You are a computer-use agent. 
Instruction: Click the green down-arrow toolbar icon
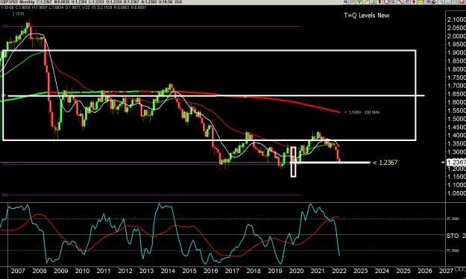[x=359, y=1]
